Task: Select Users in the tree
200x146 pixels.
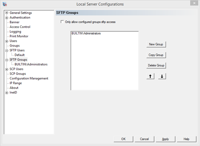Action: tap(13, 41)
